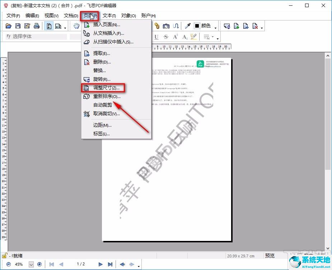This screenshot has width=332, height=270.
Task: Go to next page arrow
Action: (100, 264)
